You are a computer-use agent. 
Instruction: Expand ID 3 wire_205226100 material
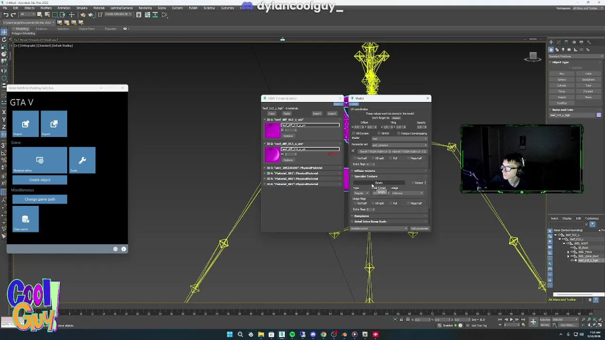302,168
